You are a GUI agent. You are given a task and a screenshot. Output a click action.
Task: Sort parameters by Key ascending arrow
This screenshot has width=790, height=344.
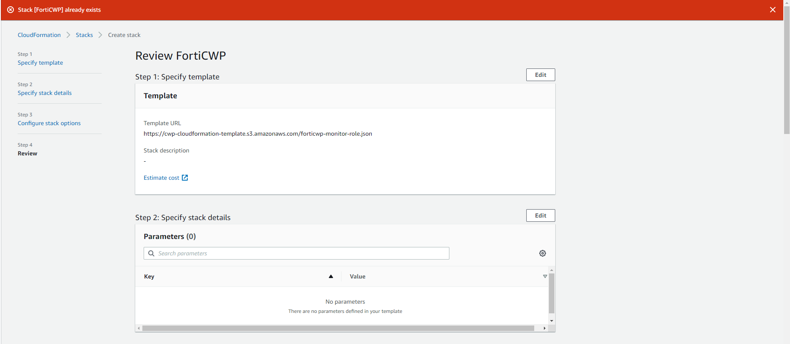click(331, 276)
